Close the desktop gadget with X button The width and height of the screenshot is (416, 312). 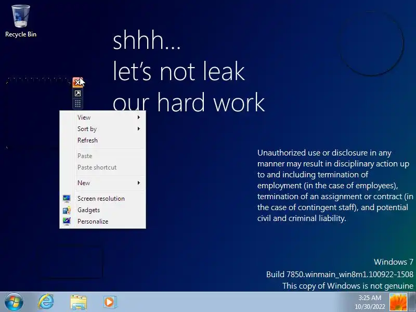(x=77, y=82)
